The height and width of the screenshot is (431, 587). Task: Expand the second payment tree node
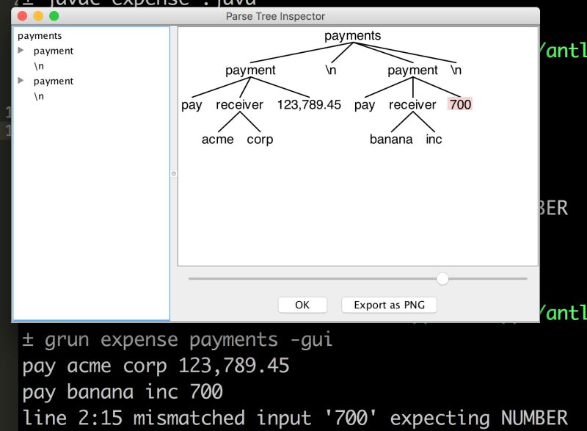pyautogui.click(x=21, y=81)
